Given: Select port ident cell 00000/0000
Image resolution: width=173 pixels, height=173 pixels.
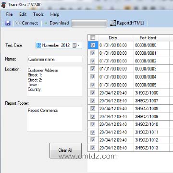Looking at the screenshot, I should (151, 45).
